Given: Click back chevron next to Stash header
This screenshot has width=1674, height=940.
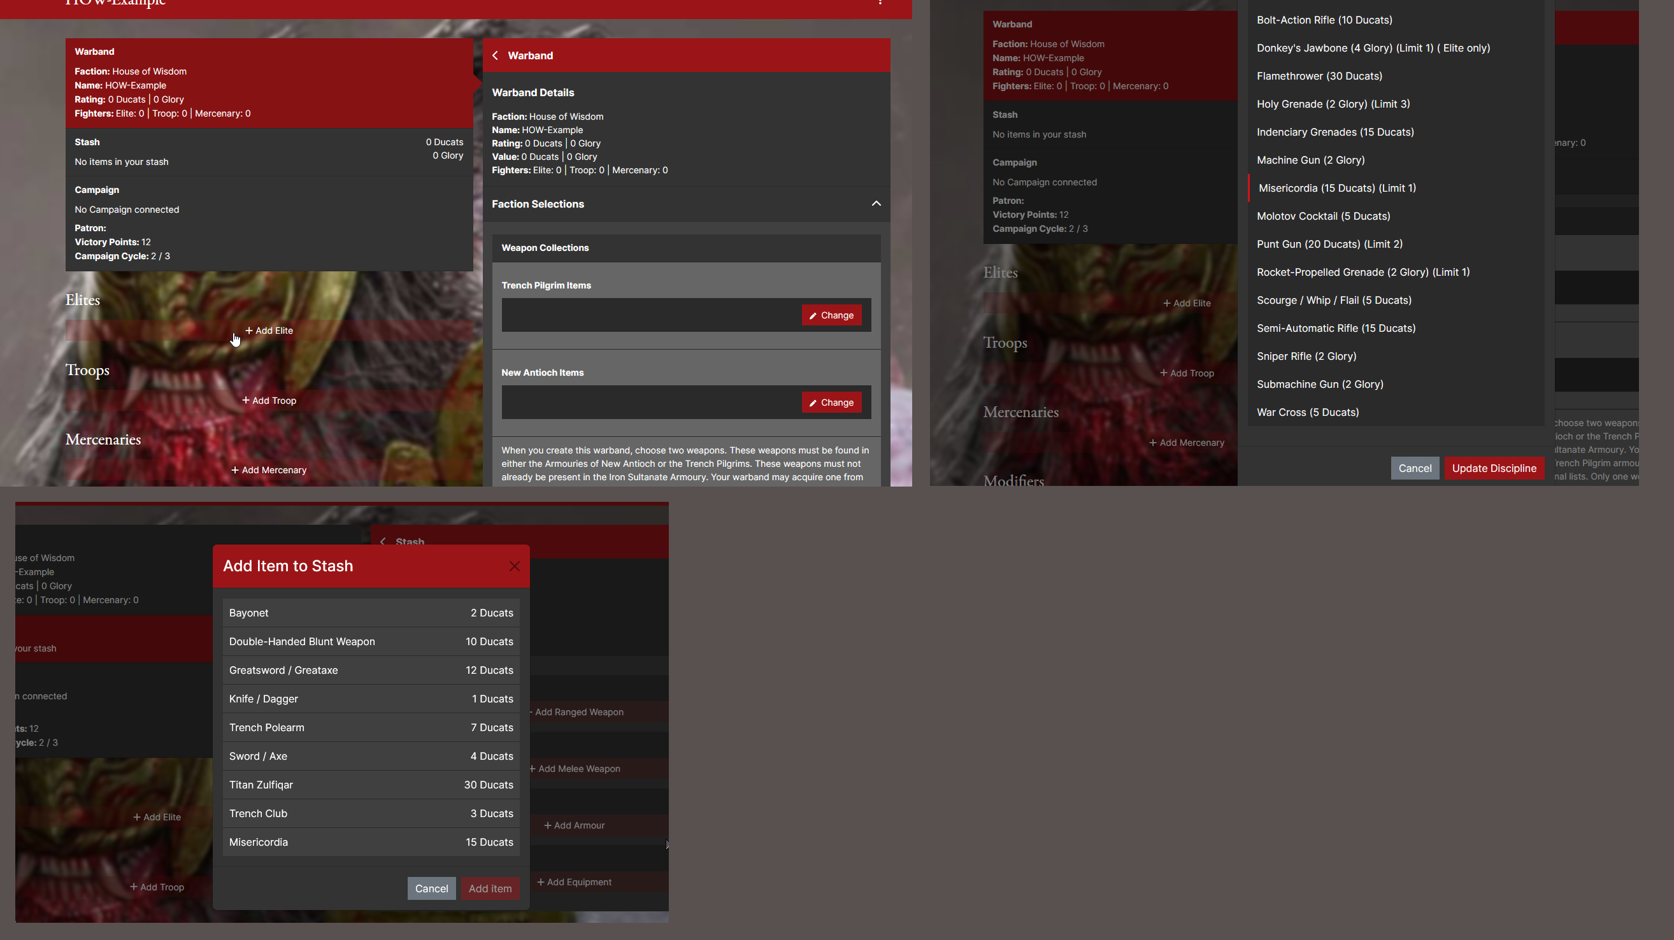Looking at the screenshot, I should click(383, 541).
